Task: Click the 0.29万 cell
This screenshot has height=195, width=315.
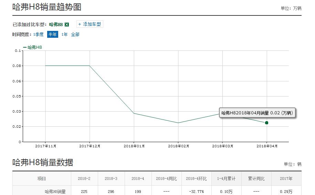Action: pyautogui.click(x=286, y=192)
